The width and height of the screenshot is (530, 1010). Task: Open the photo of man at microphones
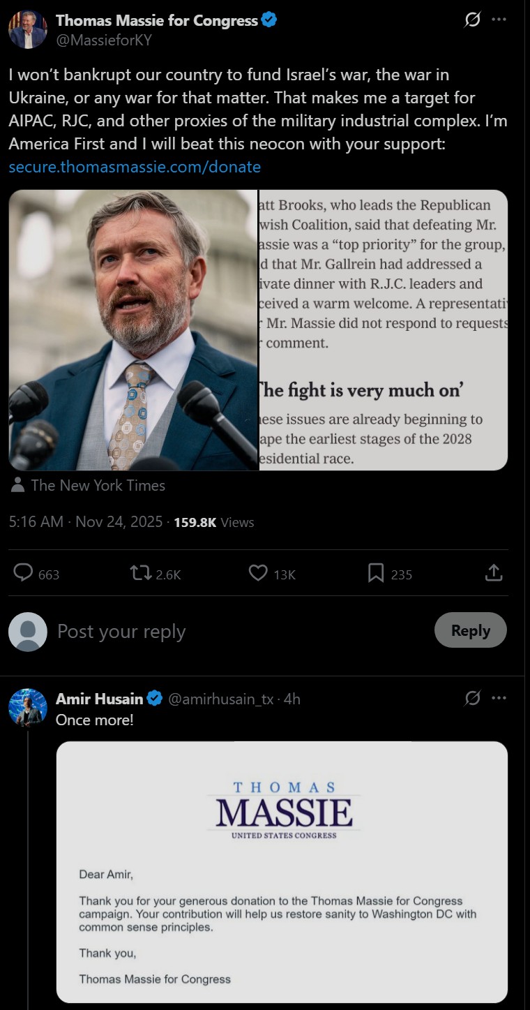click(133, 330)
